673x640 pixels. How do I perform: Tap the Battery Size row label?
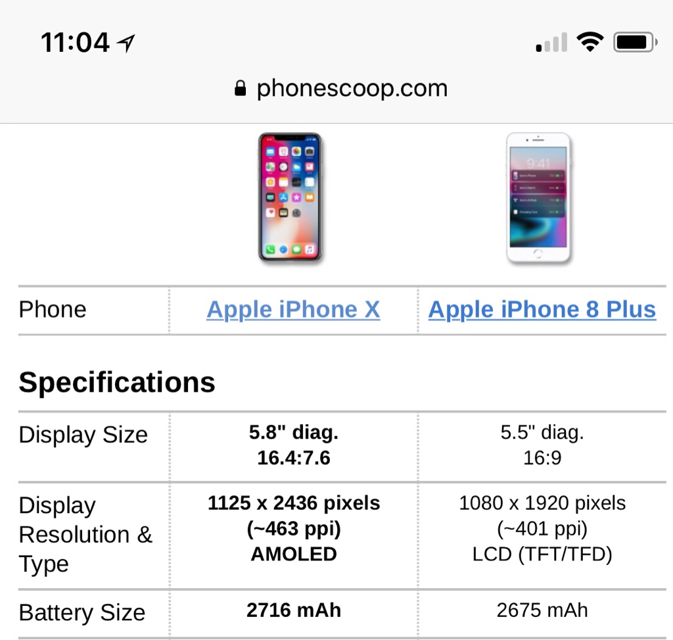pyautogui.click(x=82, y=612)
